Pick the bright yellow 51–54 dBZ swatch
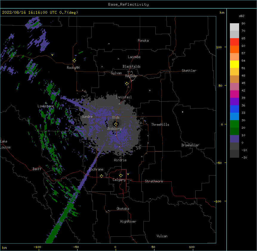 234,64
